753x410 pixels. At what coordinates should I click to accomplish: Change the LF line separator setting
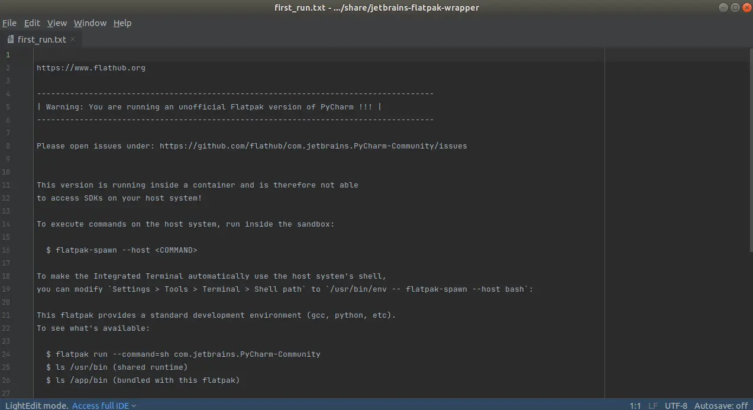pyautogui.click(x=653, y=406)
